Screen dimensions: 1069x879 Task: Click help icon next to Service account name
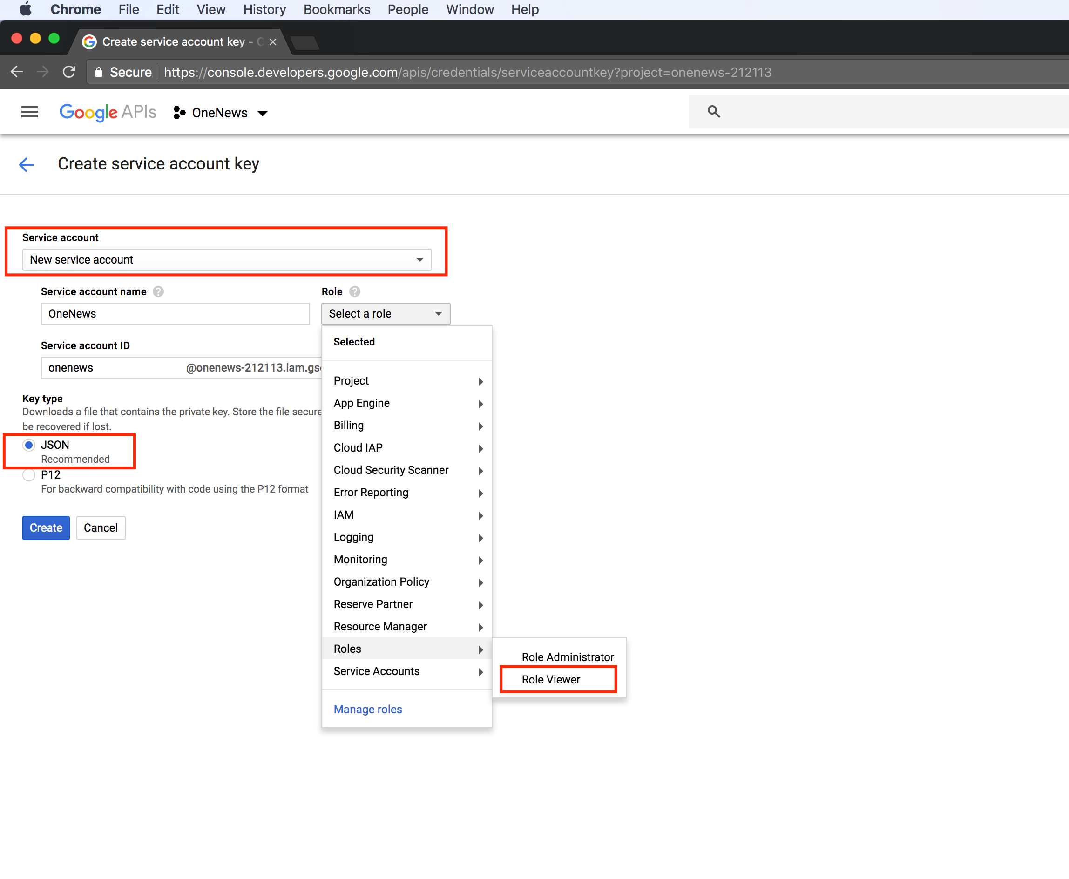(158, 291)
